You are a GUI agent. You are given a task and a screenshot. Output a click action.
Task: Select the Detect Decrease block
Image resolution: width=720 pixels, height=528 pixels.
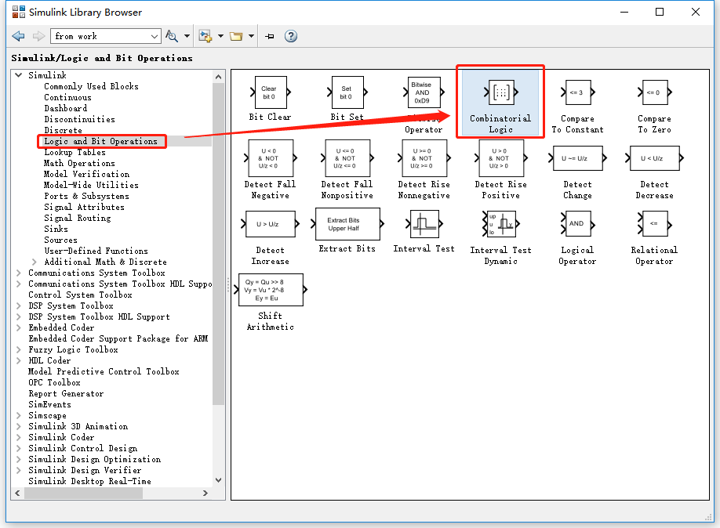(x=654, y=158)
